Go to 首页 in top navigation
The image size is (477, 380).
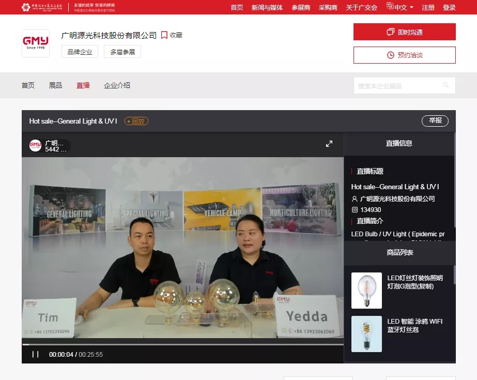click(x=237, y=7)
